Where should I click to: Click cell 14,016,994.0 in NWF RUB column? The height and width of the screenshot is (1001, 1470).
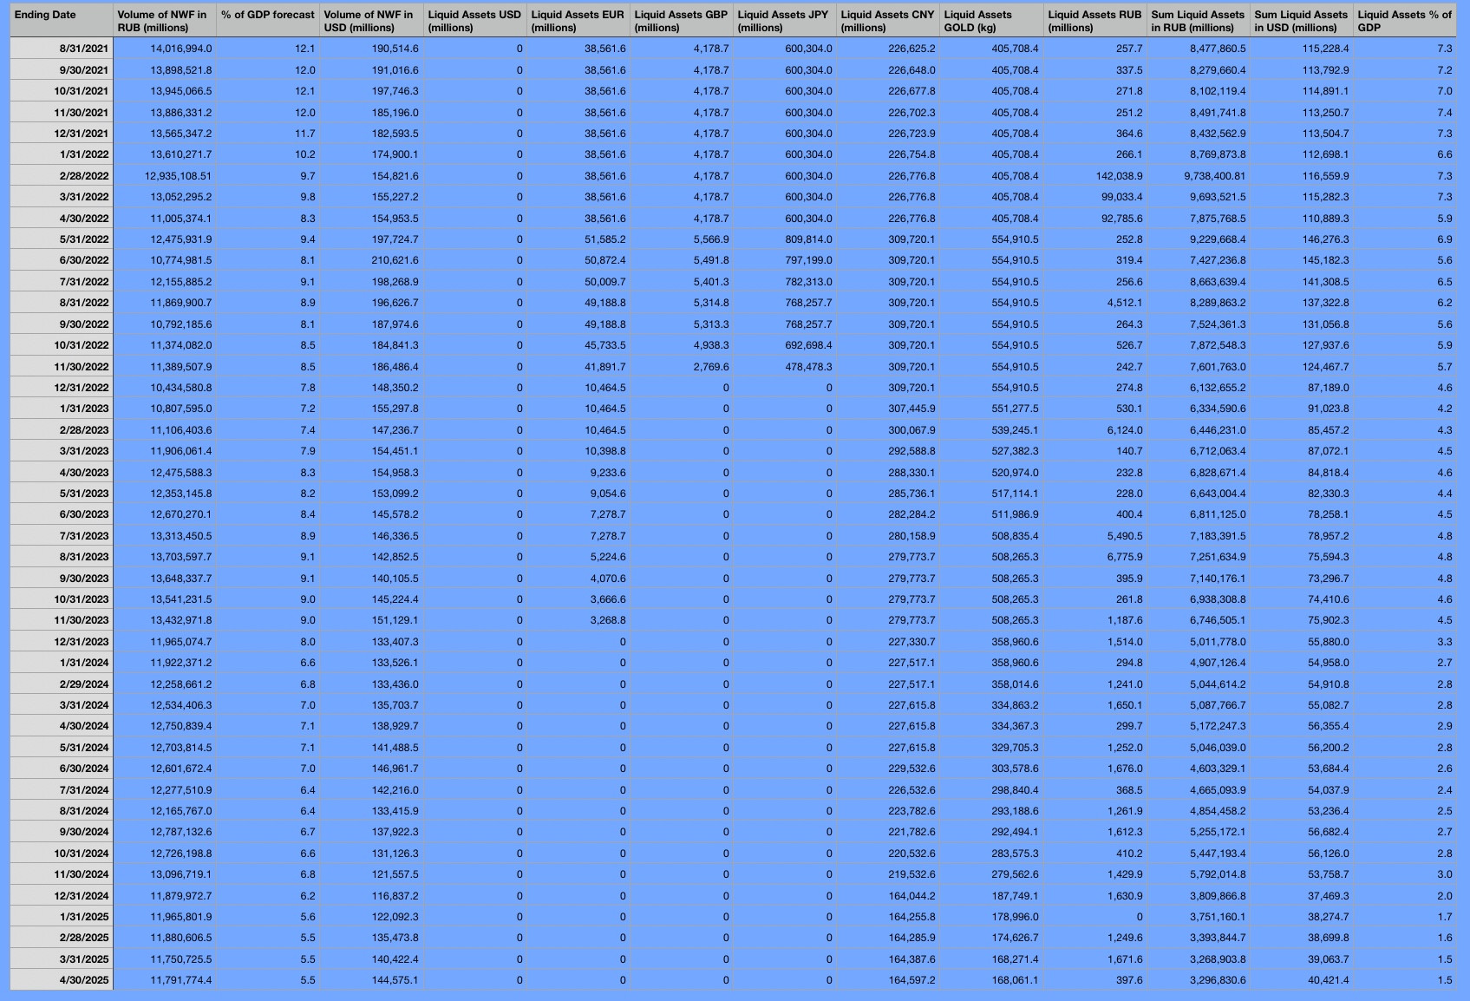point(165,49)
